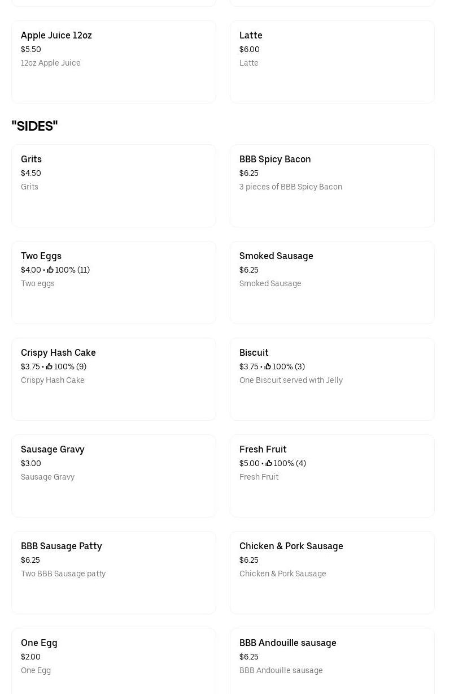Click the Crispy Hash Cake title
454x694 pixels.
(58, 353)
